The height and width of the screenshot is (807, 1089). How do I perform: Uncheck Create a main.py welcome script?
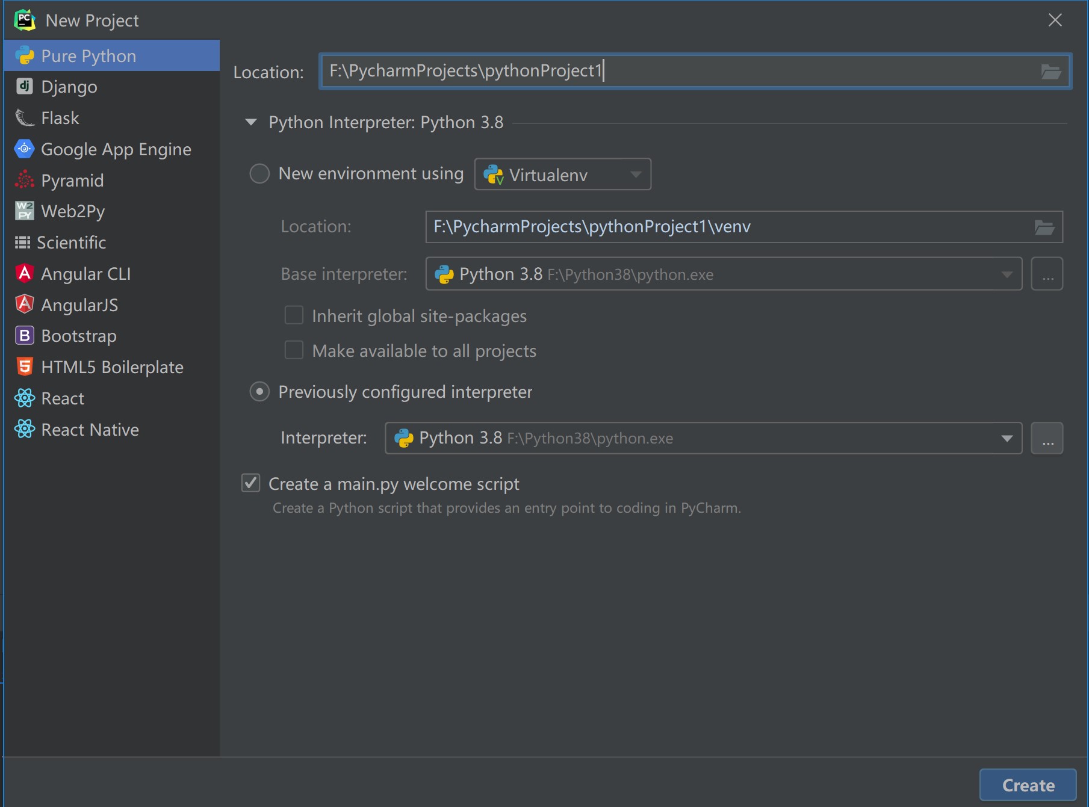point(251,483)
